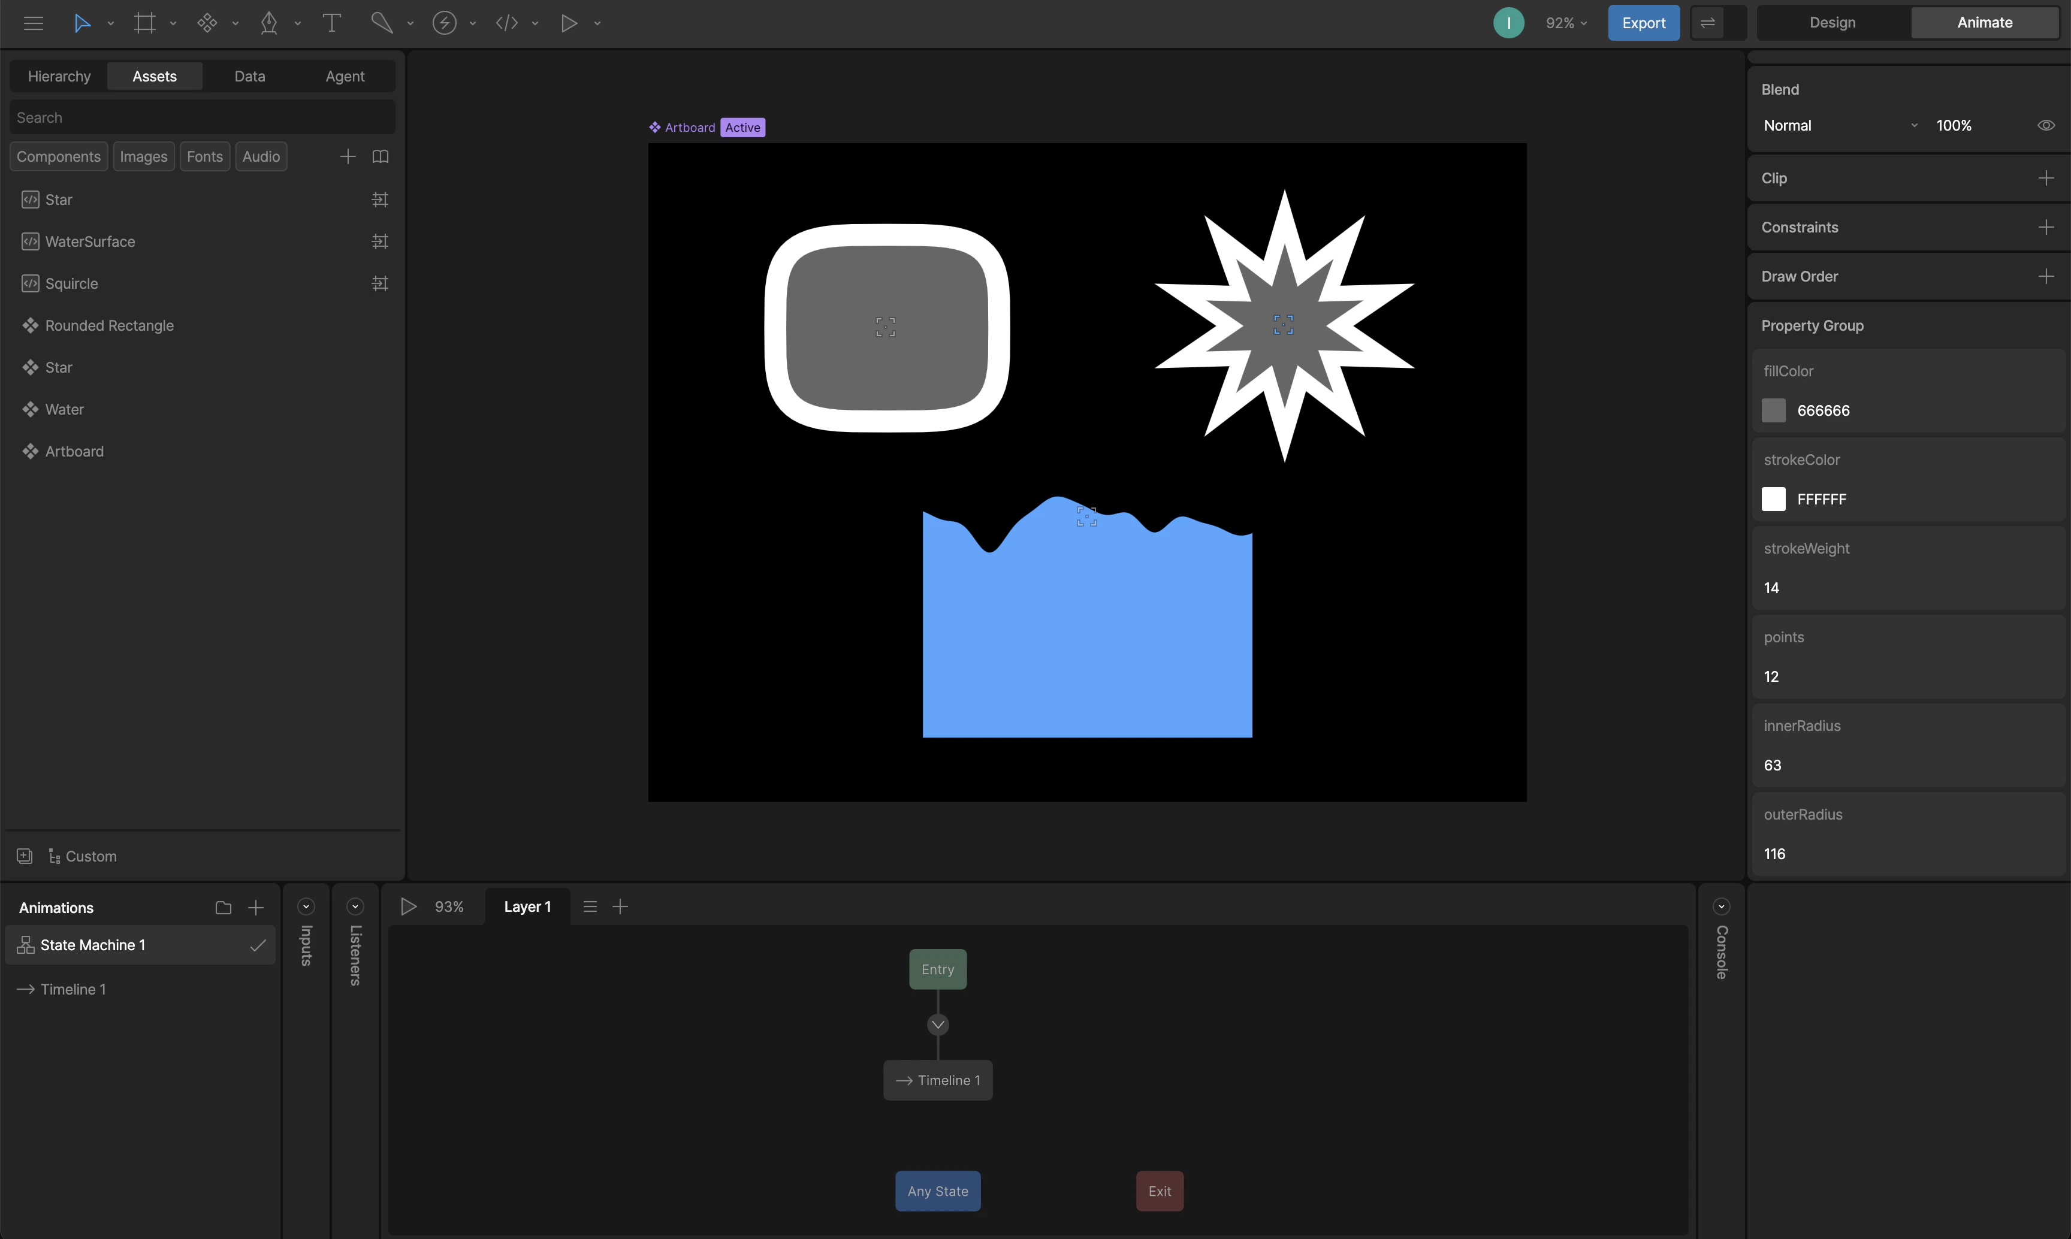Click the Search field in Assets
2071x1239 pixels.
[202, 117]
